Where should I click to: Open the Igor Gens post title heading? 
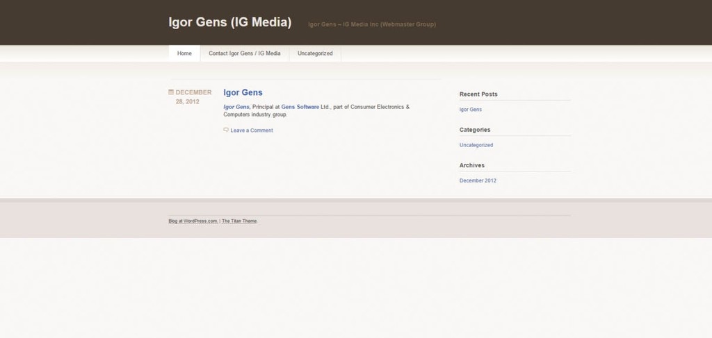(243, 92)
